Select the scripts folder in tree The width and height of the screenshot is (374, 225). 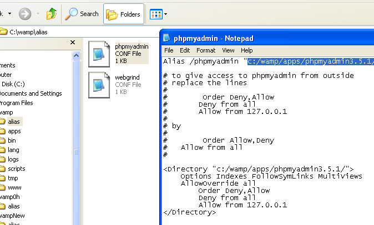(17, 169)
